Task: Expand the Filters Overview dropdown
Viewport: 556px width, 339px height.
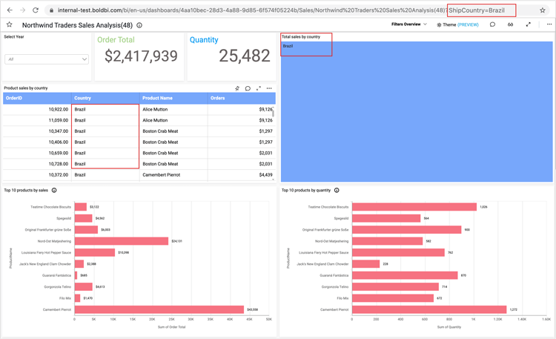Action: [x=409, y=24]
